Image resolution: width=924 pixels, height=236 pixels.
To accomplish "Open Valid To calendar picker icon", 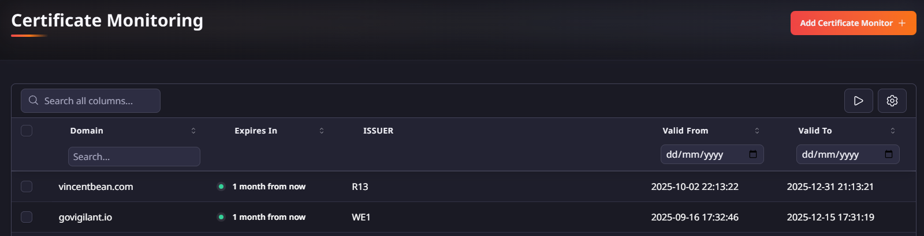I will click(x=889, y=154).
